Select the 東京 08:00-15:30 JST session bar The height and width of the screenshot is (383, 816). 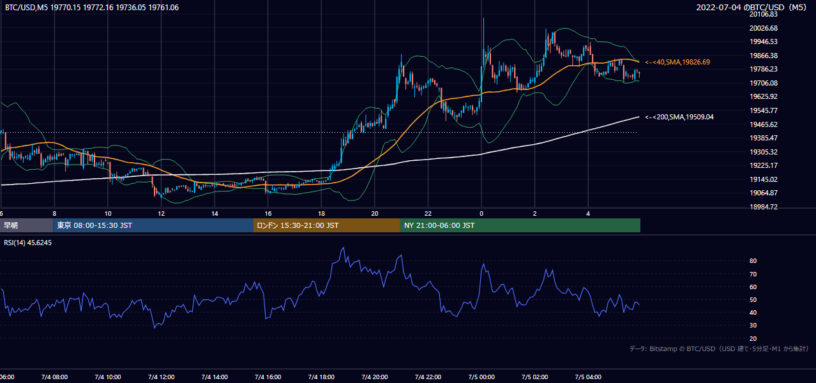click(153, 225)
